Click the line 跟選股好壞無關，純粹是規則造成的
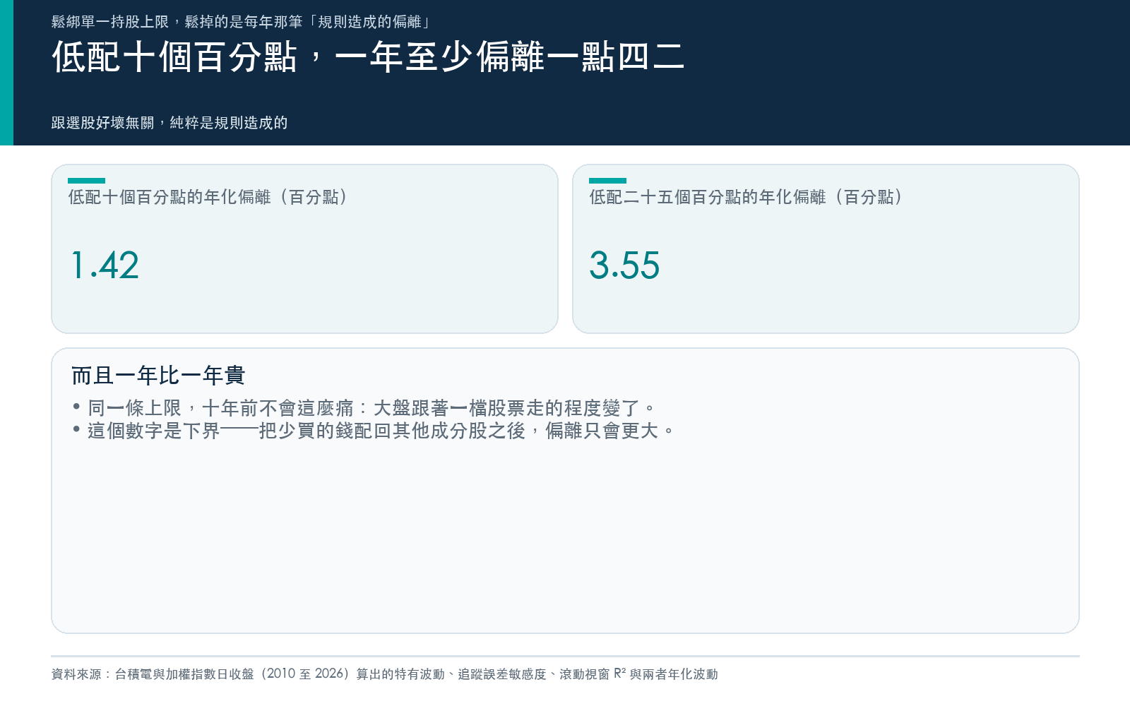Image resolution: width=1130 pixels, height=706 pixels. [169, 123]
